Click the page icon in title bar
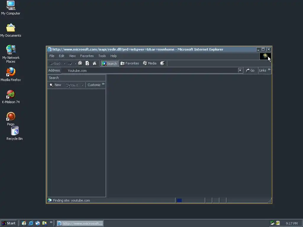 click(x=49, y=49)
